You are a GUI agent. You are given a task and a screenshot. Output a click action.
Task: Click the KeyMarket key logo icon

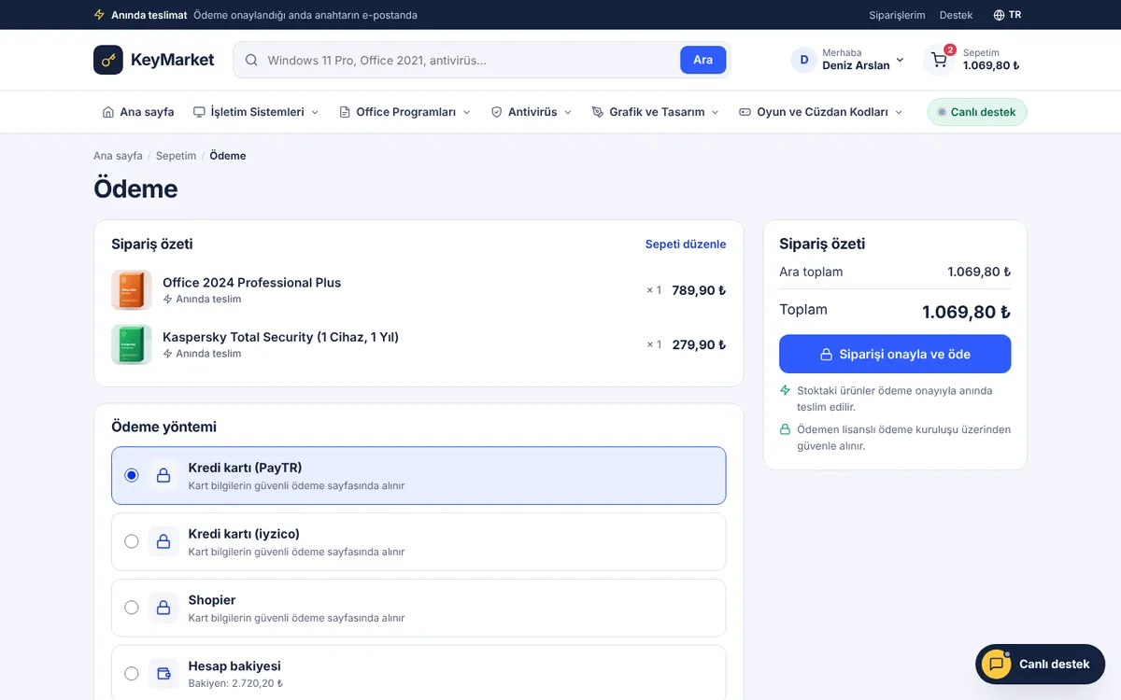(x=108, y=60)
